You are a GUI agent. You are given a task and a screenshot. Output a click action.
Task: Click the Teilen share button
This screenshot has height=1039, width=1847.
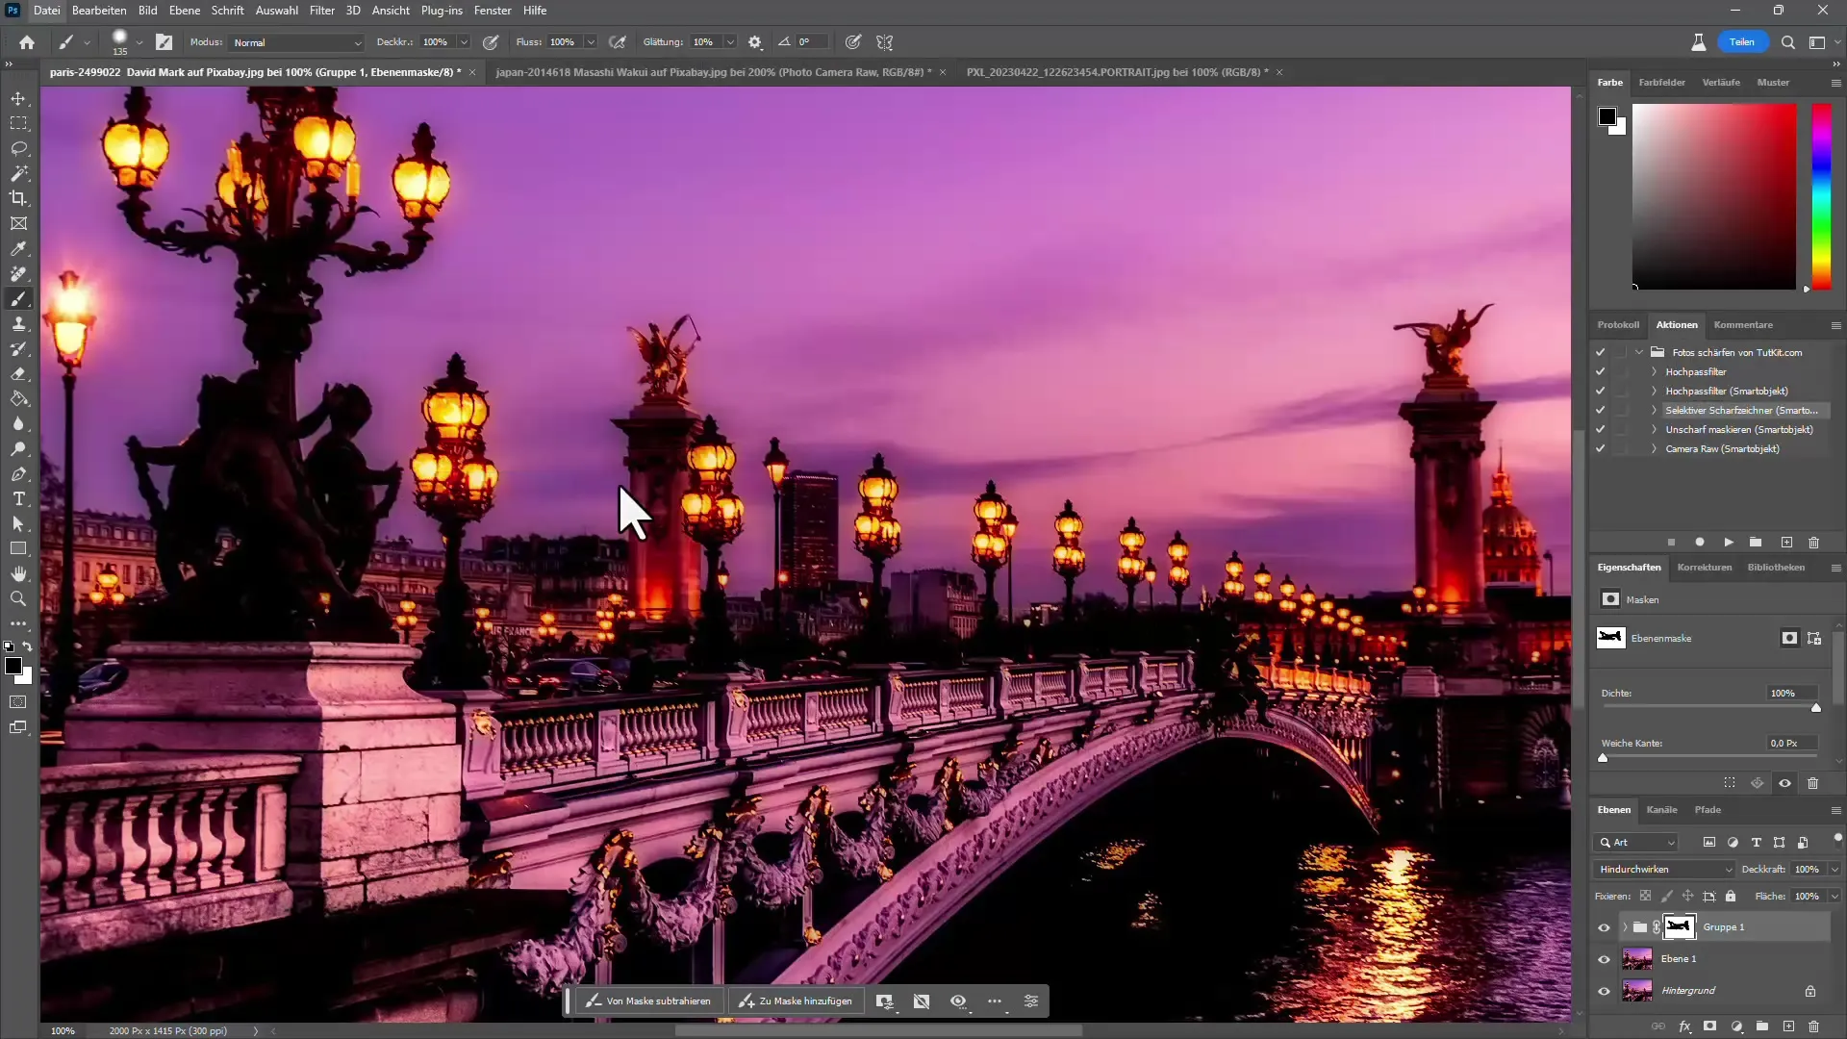1742,42
